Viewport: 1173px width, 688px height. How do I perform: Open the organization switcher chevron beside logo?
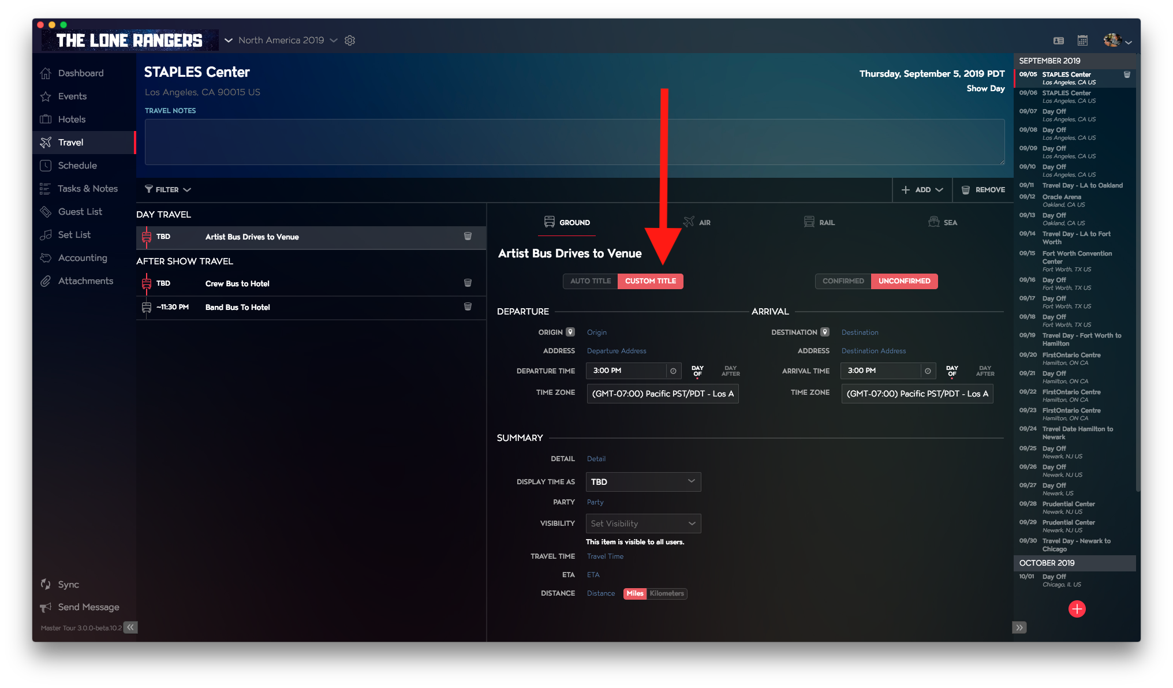click(x=229, y=40)
